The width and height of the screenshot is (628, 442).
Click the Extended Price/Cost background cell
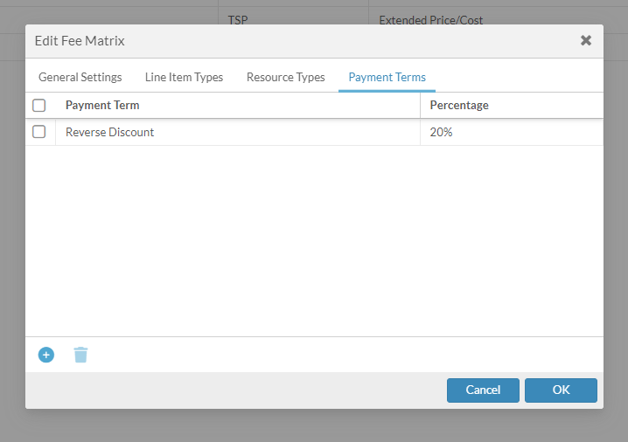pyautogui.click(x=431, y=20)
